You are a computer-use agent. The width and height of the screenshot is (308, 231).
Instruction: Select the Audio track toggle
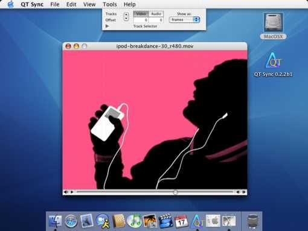156,14
